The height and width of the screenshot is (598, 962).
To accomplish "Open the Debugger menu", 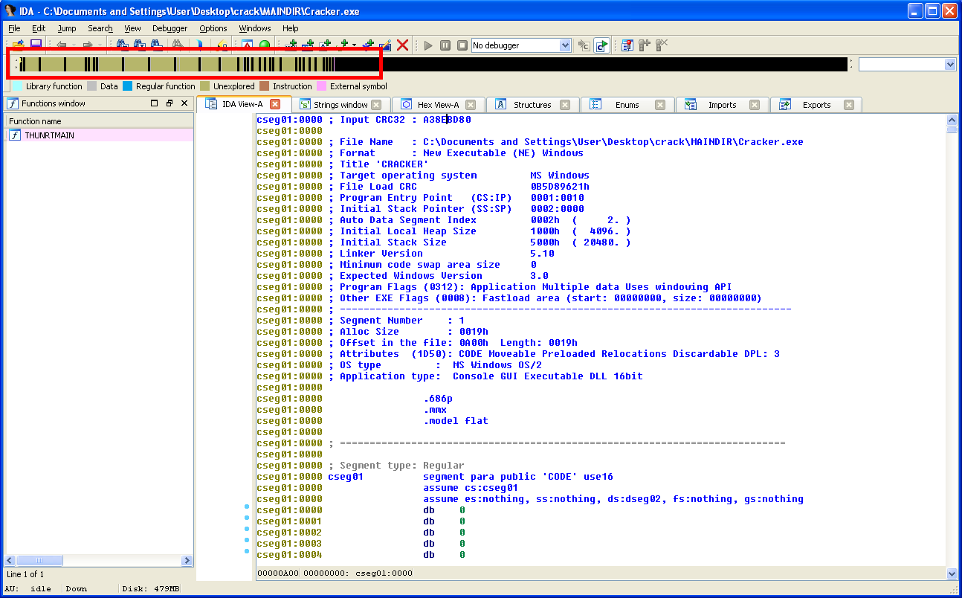I will [x=170, y=28].
